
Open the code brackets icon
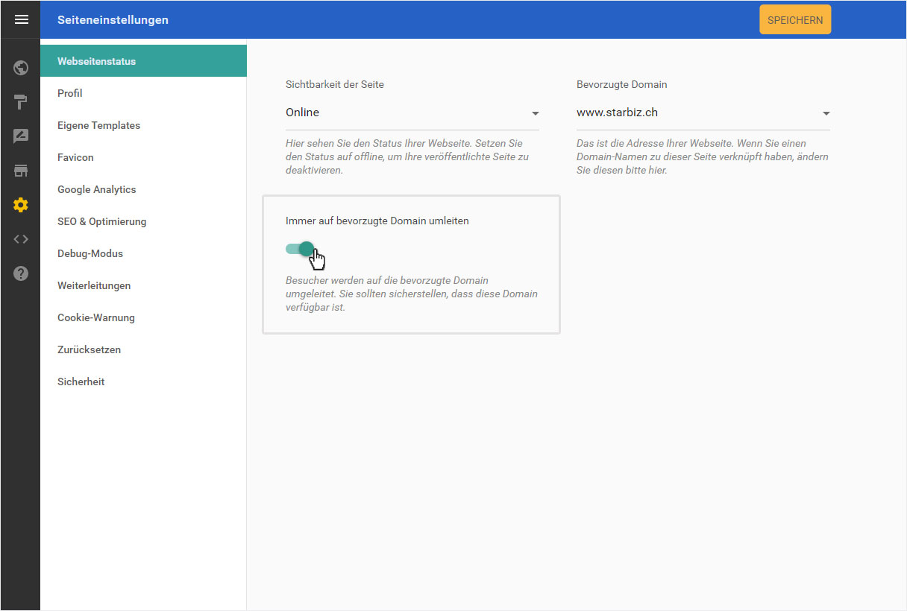point(21,239)
